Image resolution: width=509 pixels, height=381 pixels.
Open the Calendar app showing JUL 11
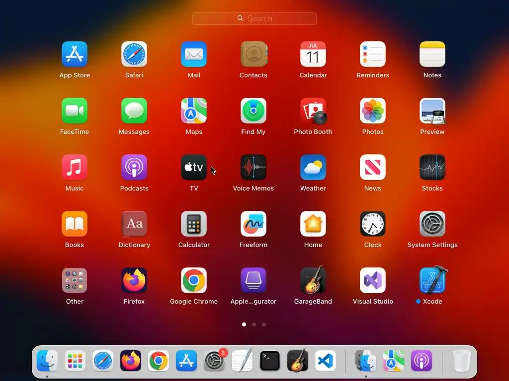313,54
